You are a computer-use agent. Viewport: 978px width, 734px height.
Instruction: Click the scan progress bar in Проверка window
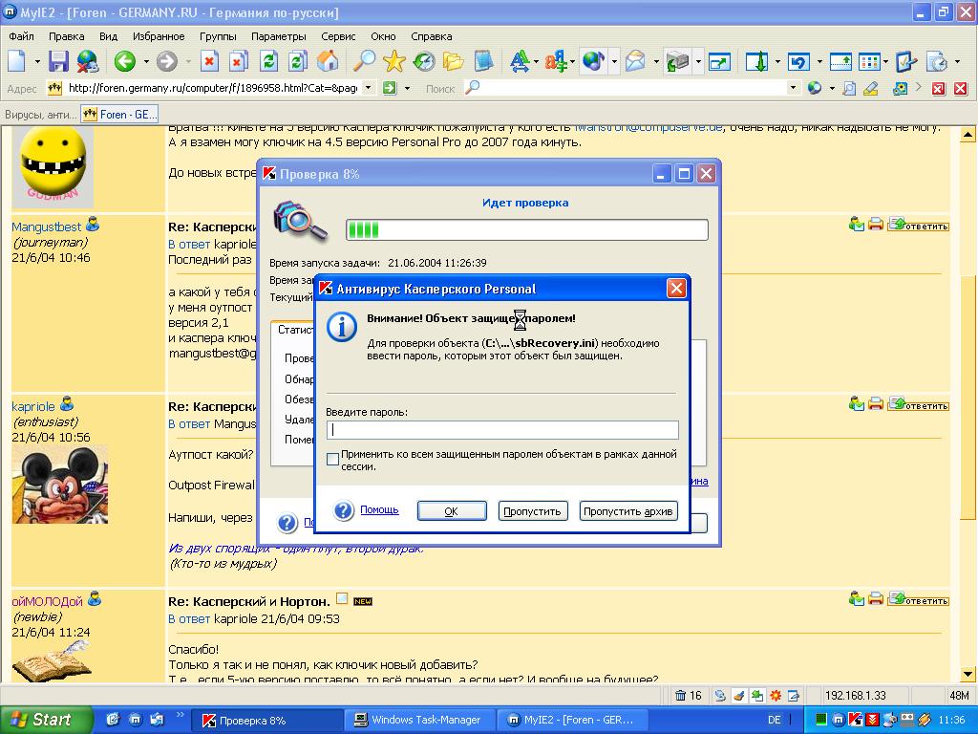tap(527, 229)
